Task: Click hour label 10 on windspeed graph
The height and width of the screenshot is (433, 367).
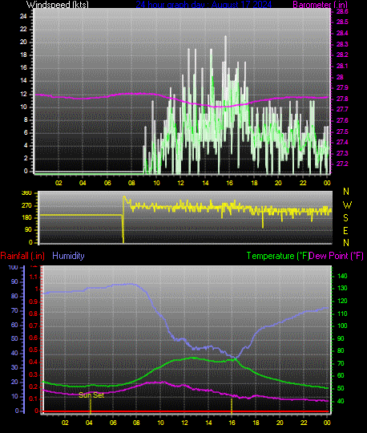Action: (x=156, y=183)
